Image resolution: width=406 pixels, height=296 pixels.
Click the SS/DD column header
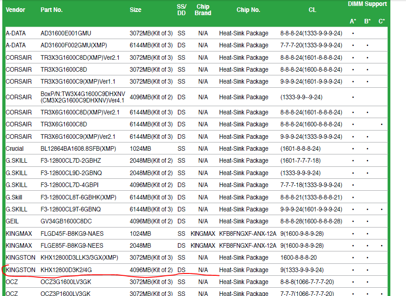[182, 10]
